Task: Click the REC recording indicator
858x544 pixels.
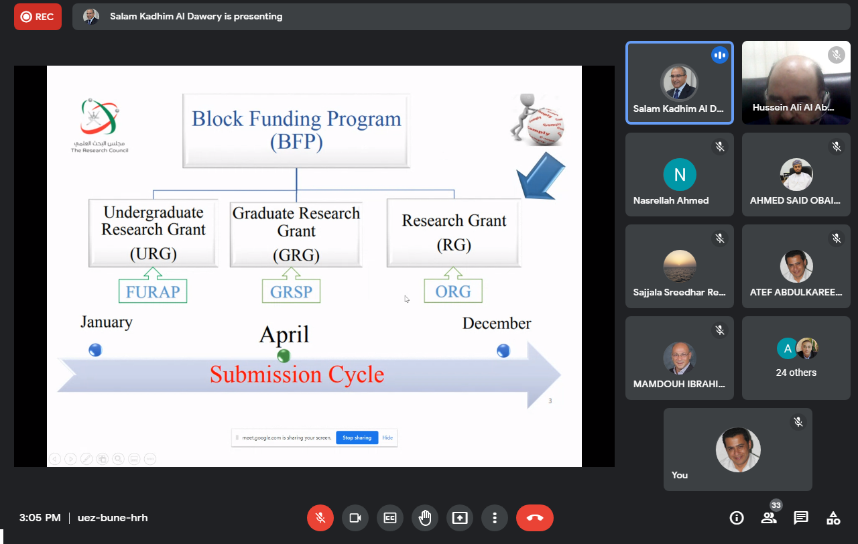Action: point(38,17)
